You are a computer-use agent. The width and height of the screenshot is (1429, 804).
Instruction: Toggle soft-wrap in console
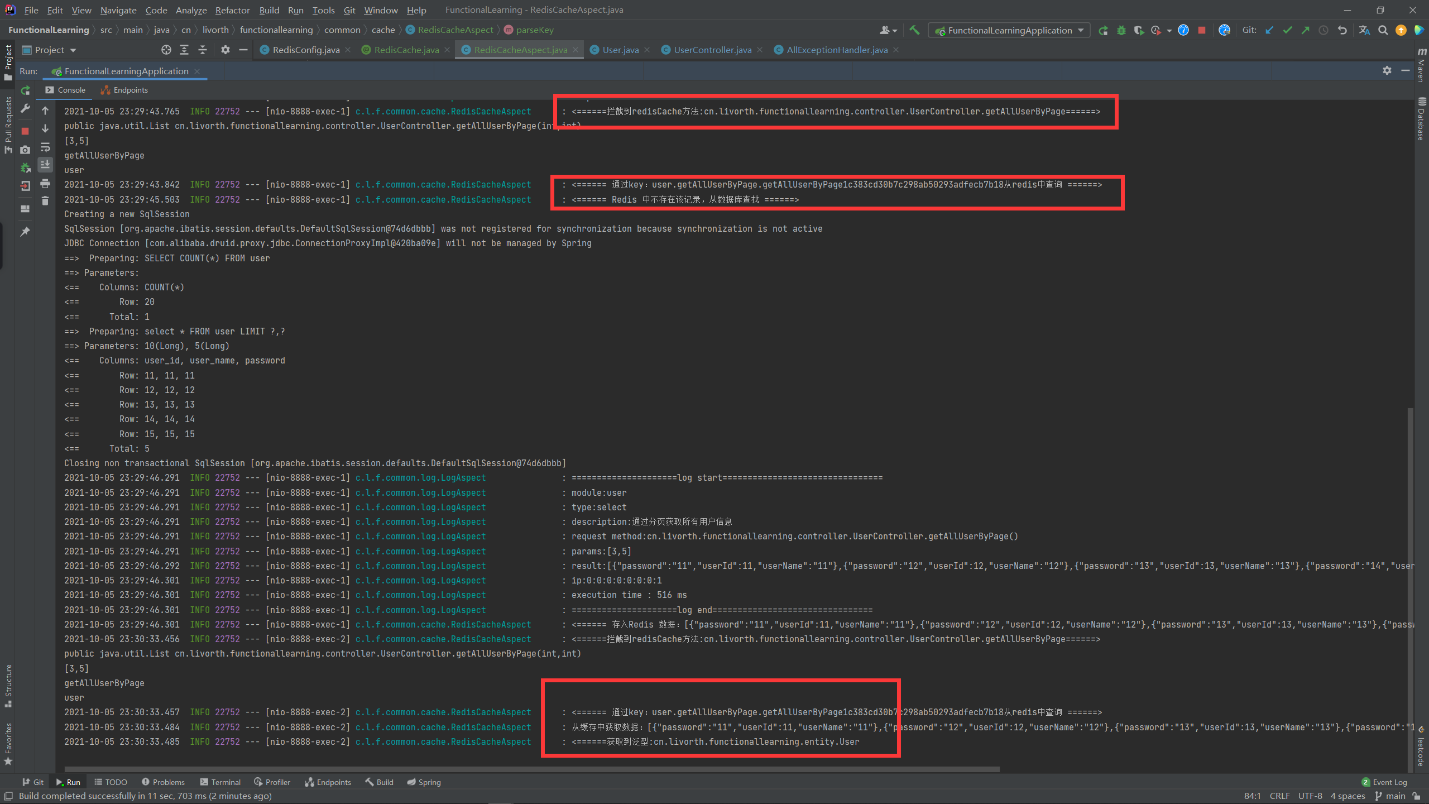coord(45,147)
